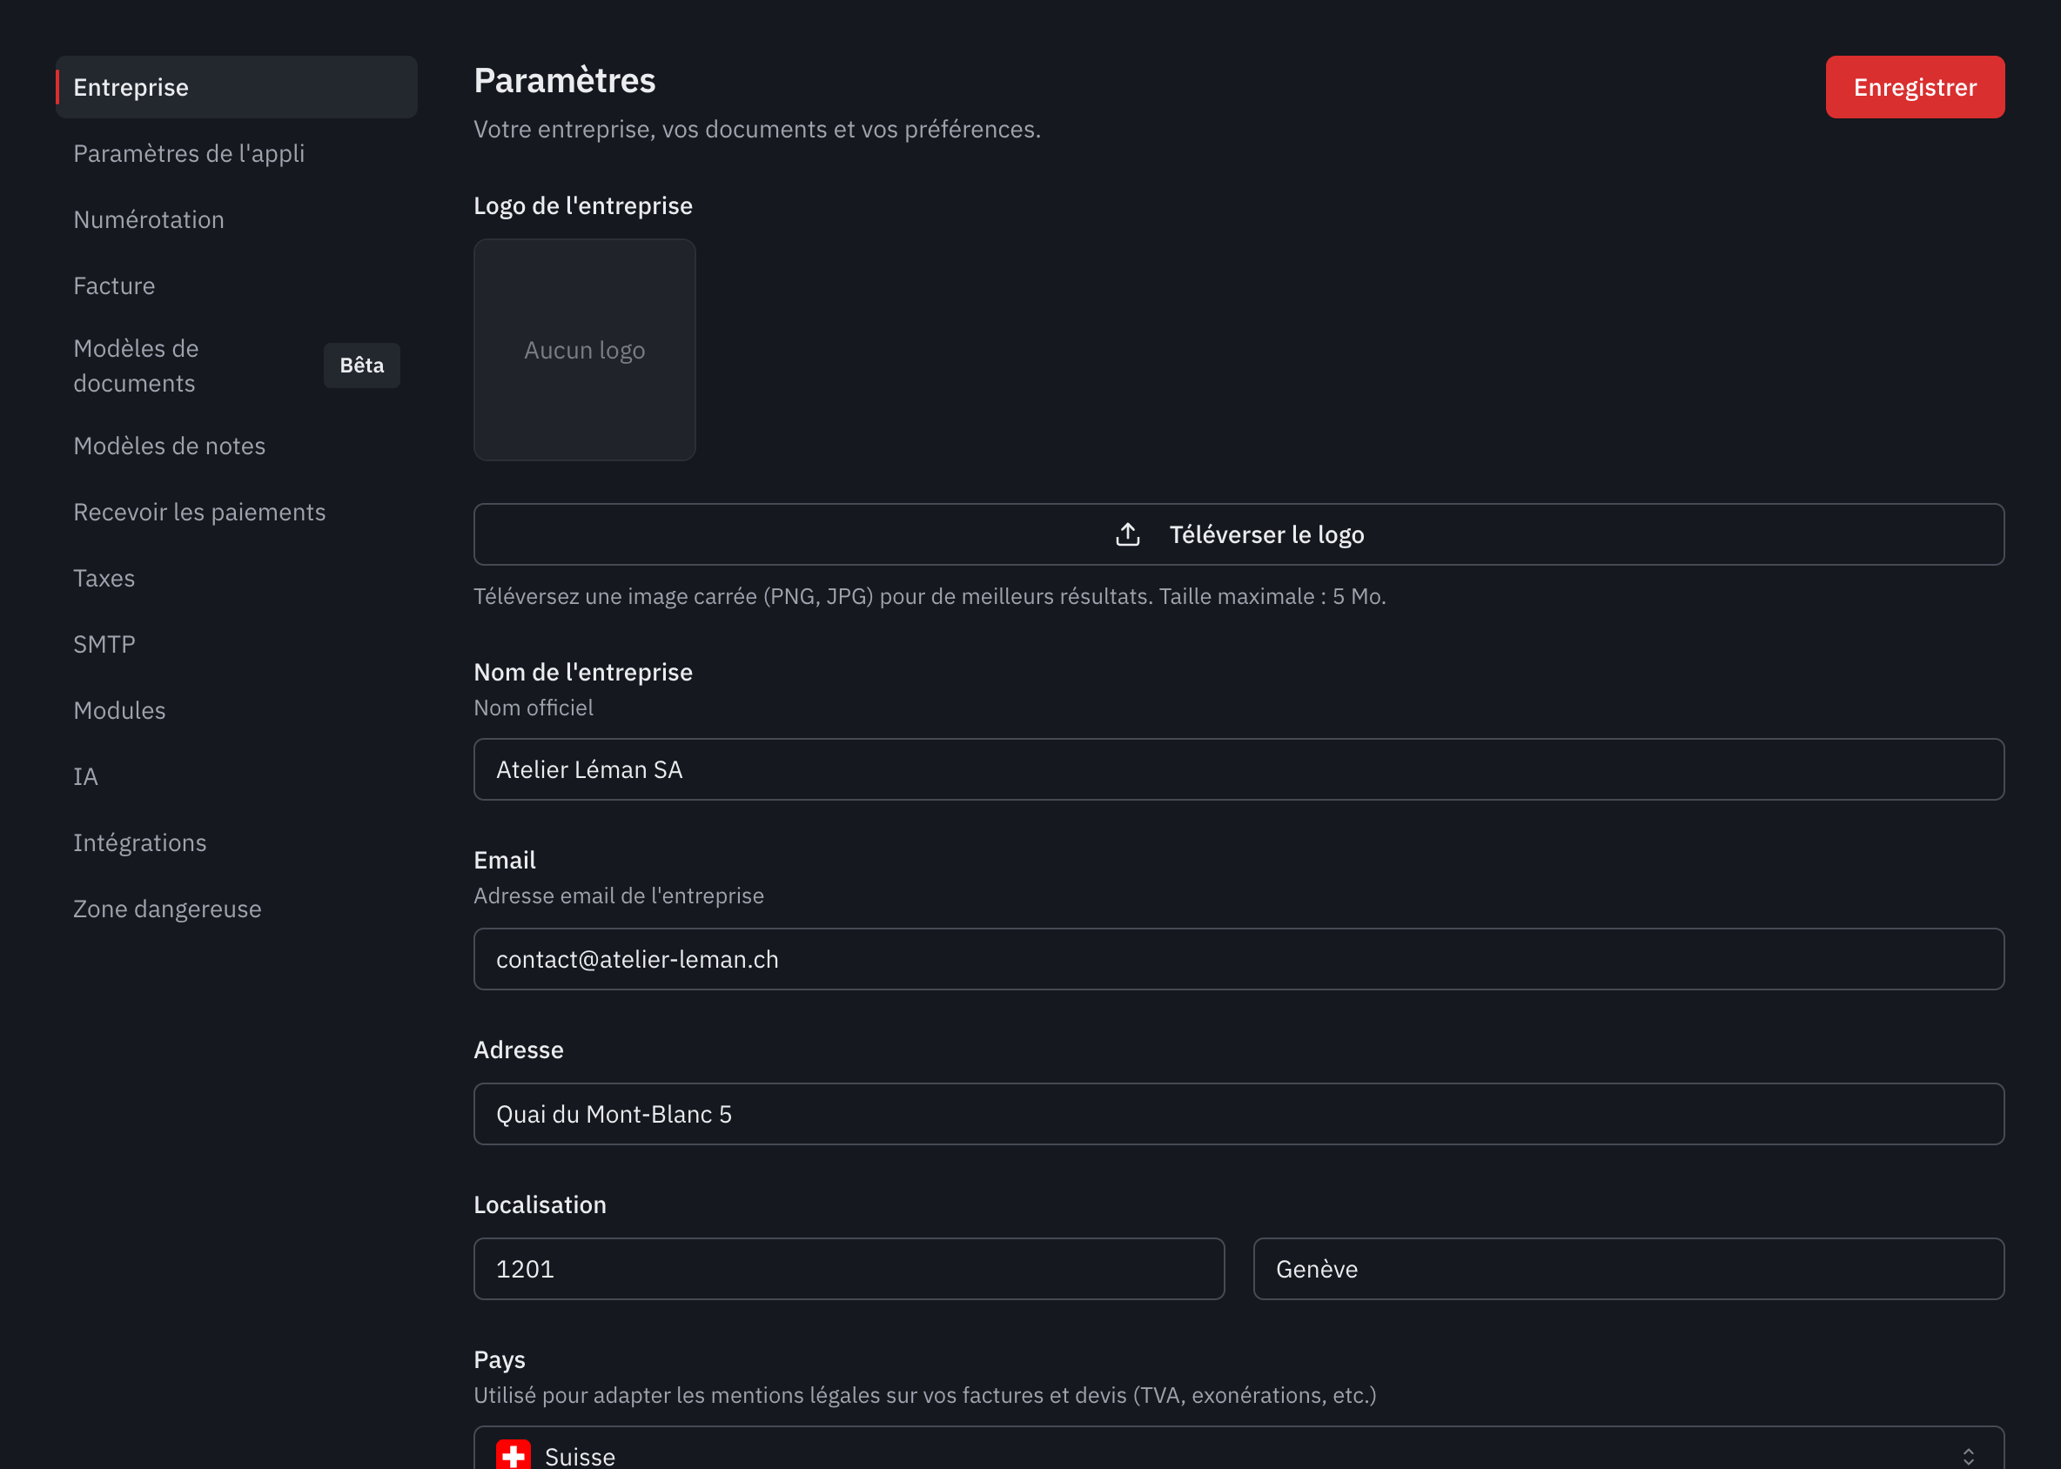Image resolution: width=2061 pixels, height=1469 pixels.
Task: Go to Paramètres de l'appli
Action: (236, 153)
